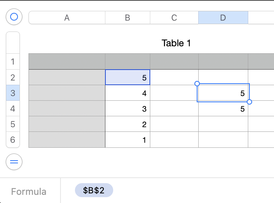Select column C header
274x203 pixels.
(174, 17)
